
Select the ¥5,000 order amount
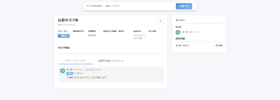click(219, 45)
